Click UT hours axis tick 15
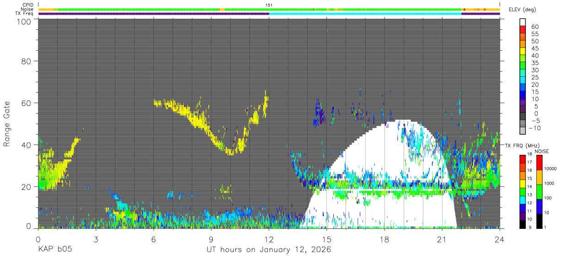Viewport: 562px width, 259px height. point(326,239)
